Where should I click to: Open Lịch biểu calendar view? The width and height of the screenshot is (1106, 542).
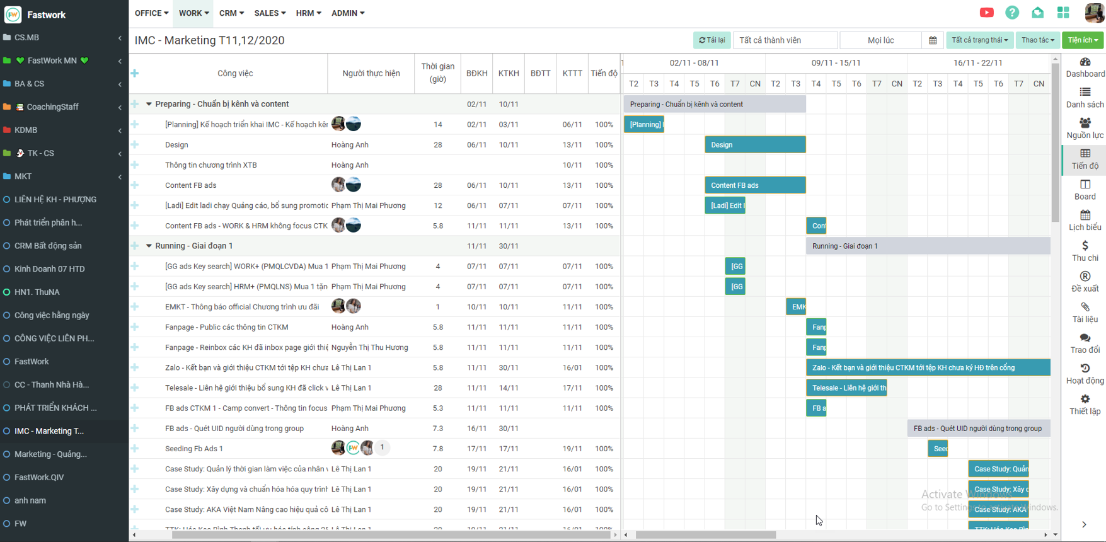tap(1085, 220)
